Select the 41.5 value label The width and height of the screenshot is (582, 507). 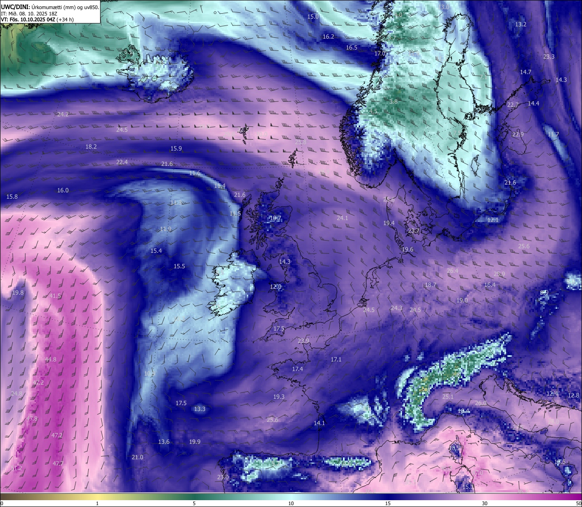point(55,296)
